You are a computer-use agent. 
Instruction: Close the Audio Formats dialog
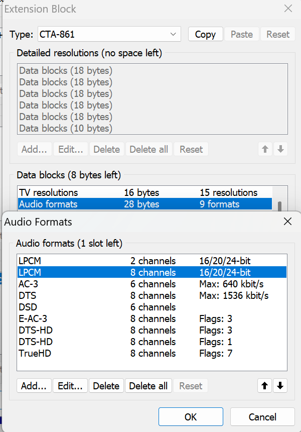point(287,222)
